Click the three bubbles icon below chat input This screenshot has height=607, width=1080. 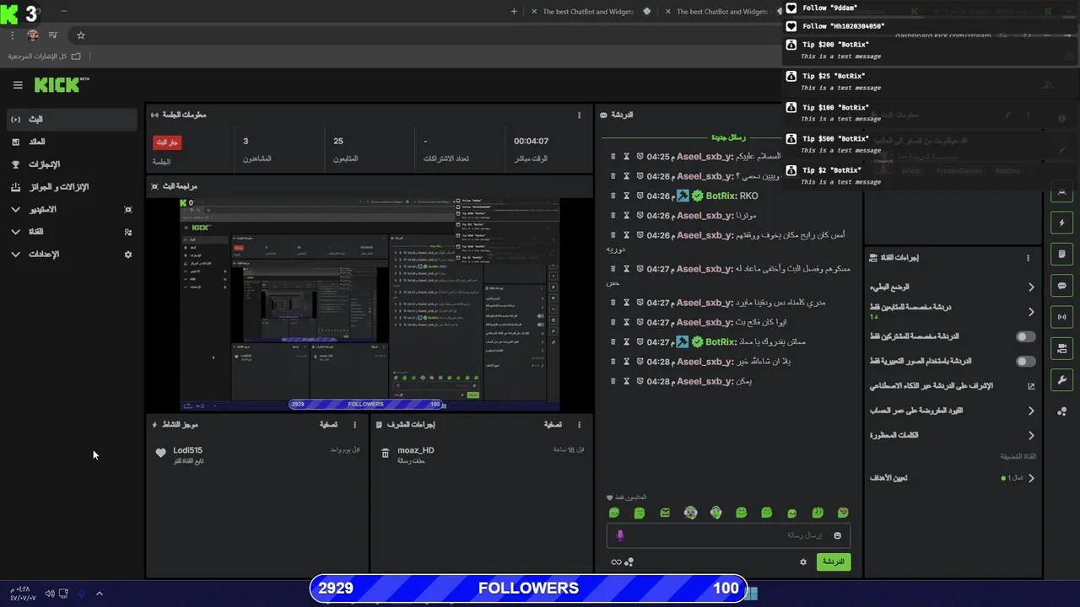pos(629,561)
